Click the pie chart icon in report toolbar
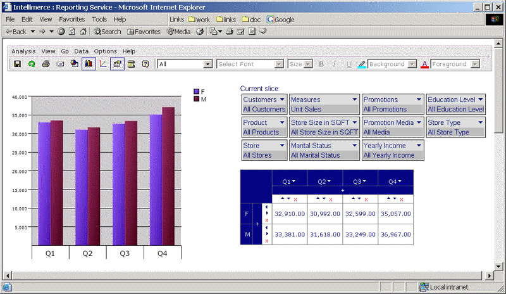 point(75,64)
